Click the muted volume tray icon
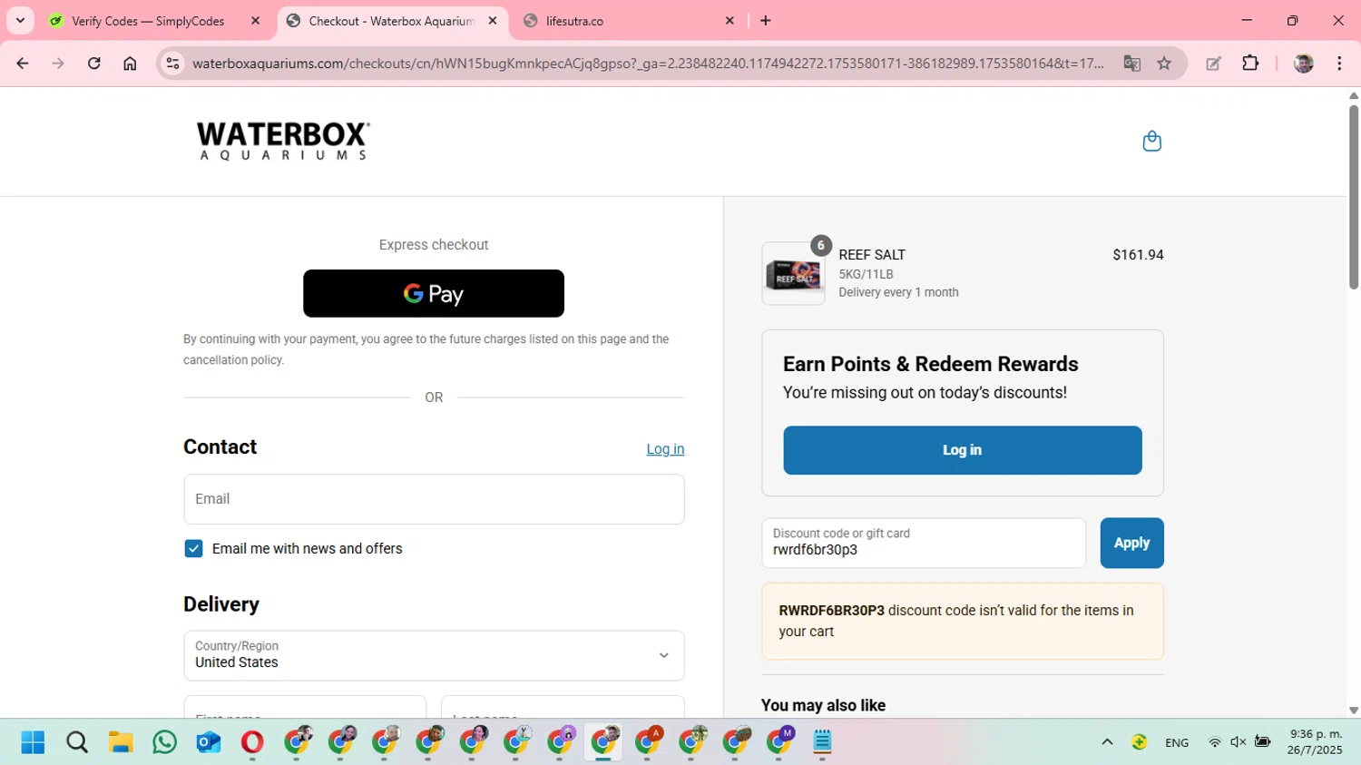This screenshot has height=765, width=1361. coord(1238,742)
